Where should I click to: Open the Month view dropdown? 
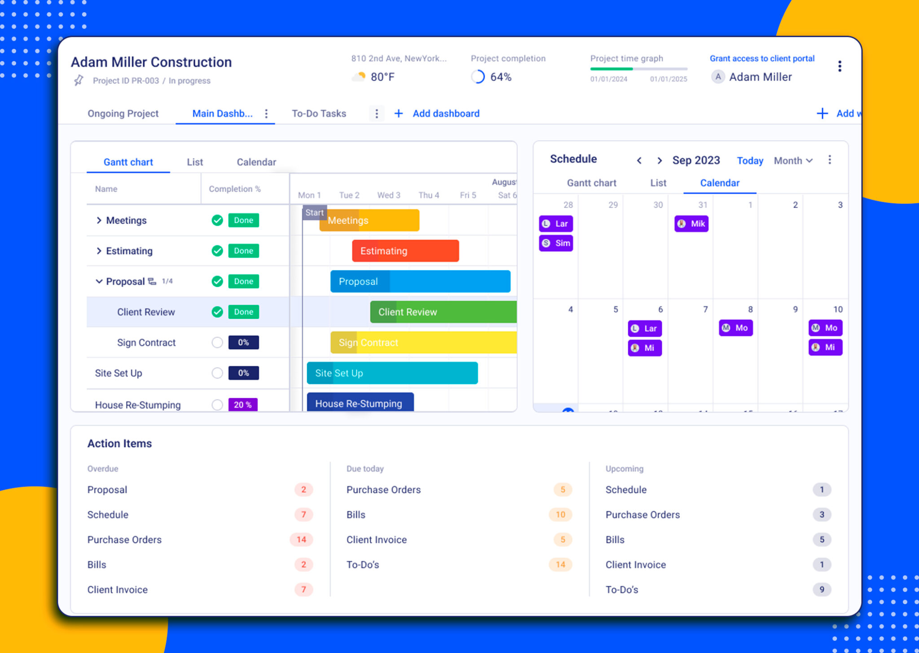point(793,161)
